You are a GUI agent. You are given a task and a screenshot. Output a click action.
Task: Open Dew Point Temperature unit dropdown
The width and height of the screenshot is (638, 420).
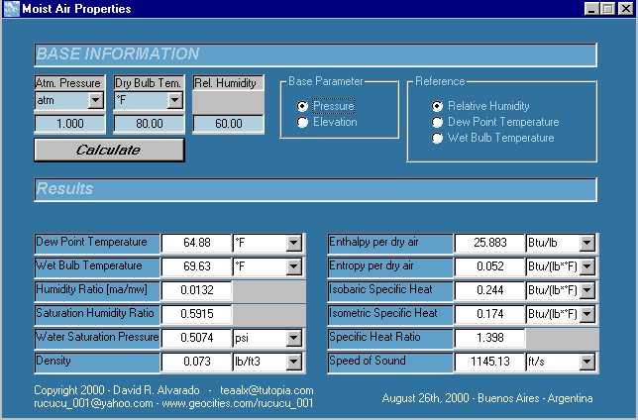pos(294,243)
